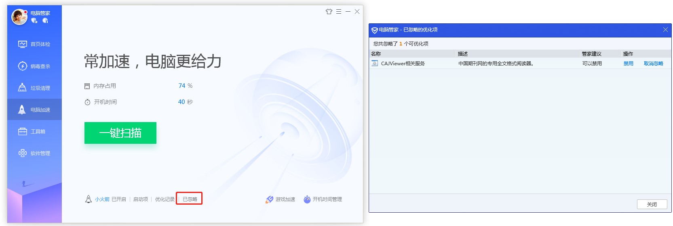The height and width of the screenshot is (226, 673).
Task: Open 开机时间管理 label
Action: [327, 199]
